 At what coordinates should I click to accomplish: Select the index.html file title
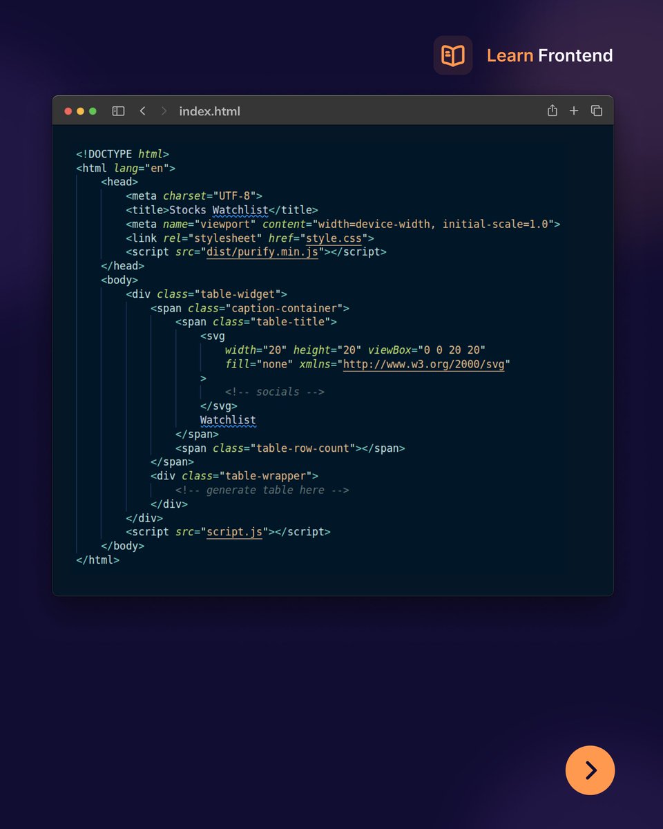209,111
